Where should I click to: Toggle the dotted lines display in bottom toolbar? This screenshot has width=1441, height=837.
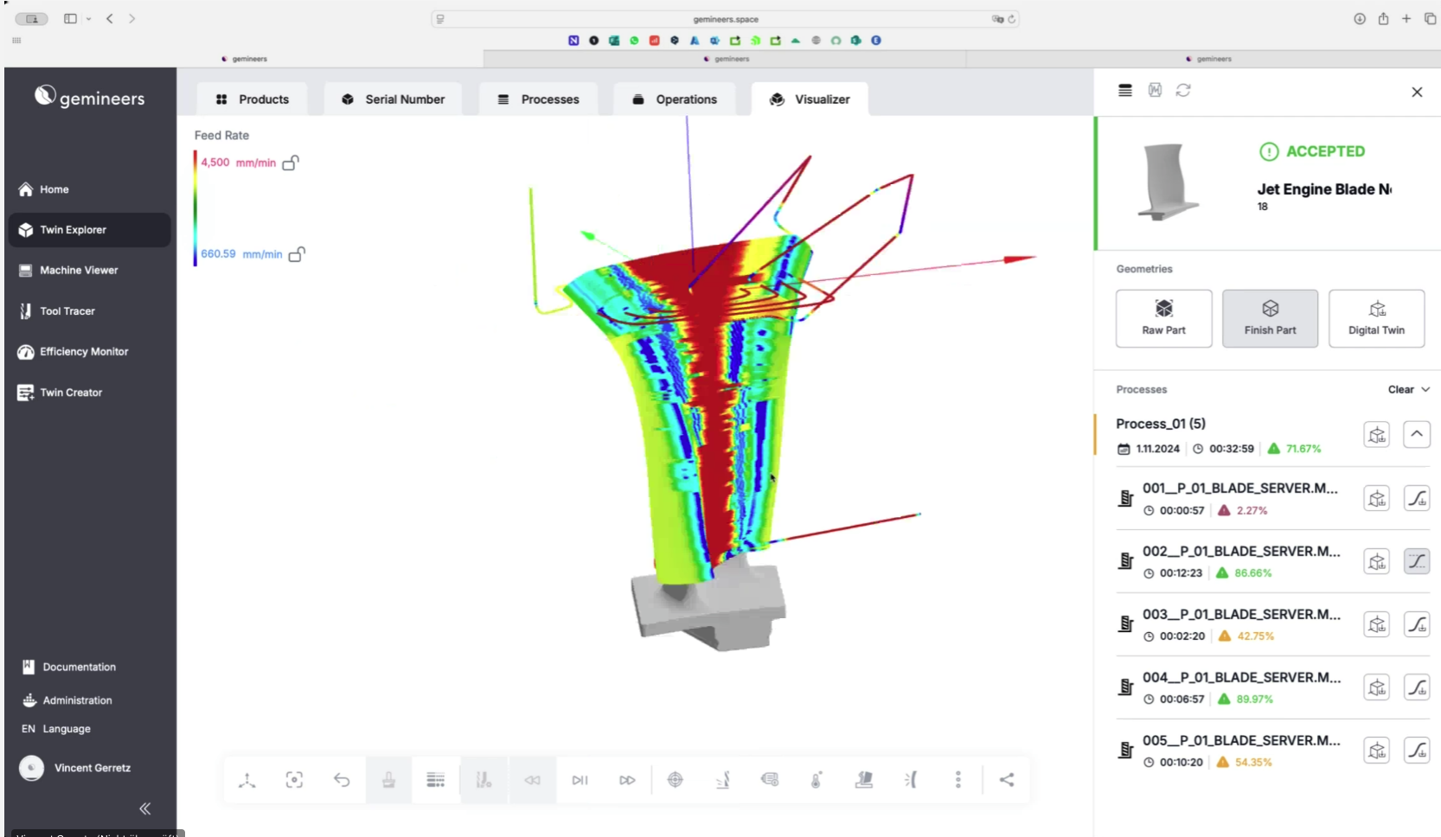pos(436,780)
